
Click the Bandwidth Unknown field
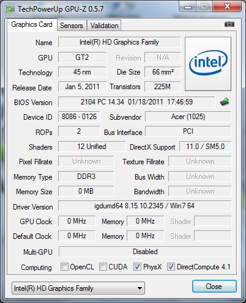[x=200, y=191]
